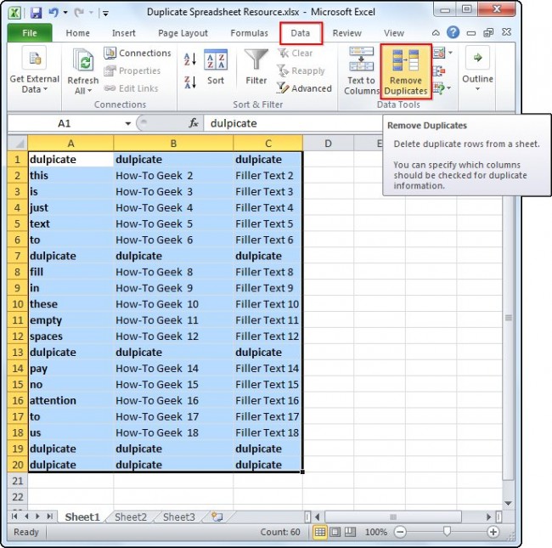Viewport: 552px width, 548px height.
Task: Click the Redo arrow icon
Action: tap(78, 13)
